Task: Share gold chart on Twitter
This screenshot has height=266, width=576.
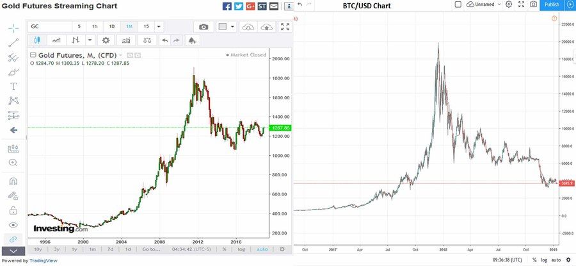Action: click(x=239, y=6)
